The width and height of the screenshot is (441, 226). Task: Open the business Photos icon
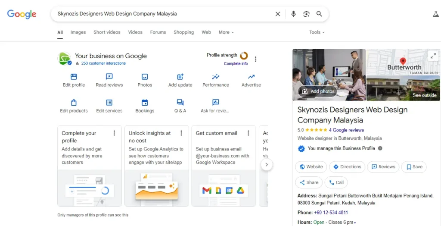pos(145,77)
